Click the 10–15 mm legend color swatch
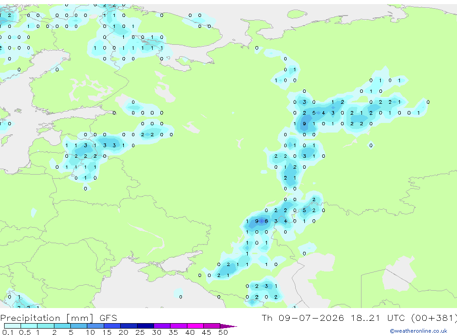Screen dimensions: 457x335 point(96,326)
